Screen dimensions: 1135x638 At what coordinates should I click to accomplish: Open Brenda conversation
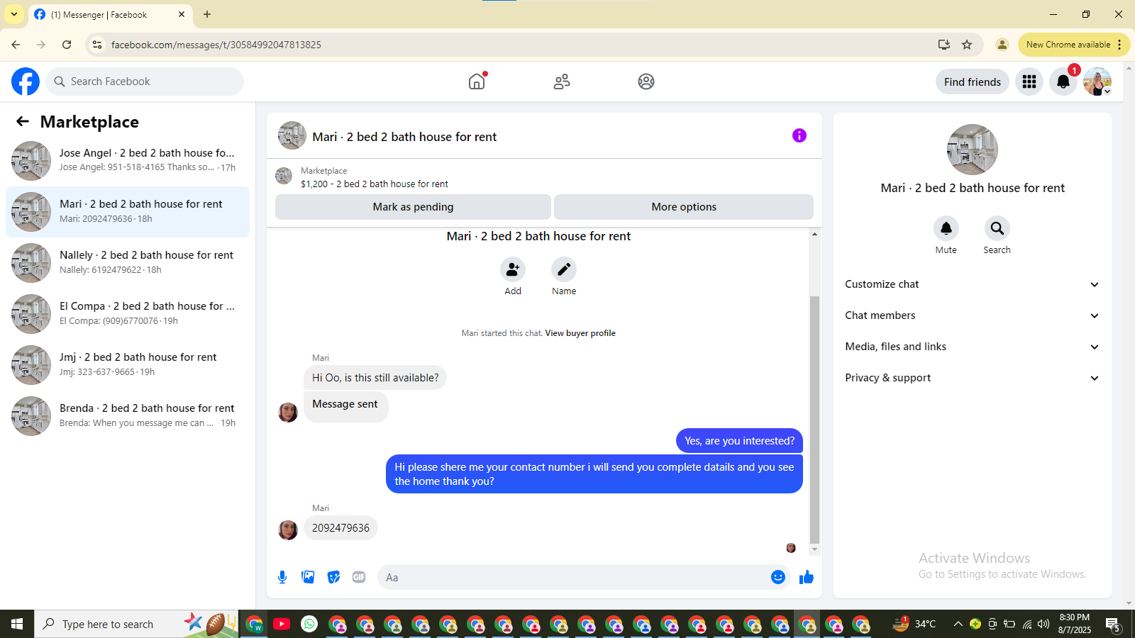[x=128, y=416]
